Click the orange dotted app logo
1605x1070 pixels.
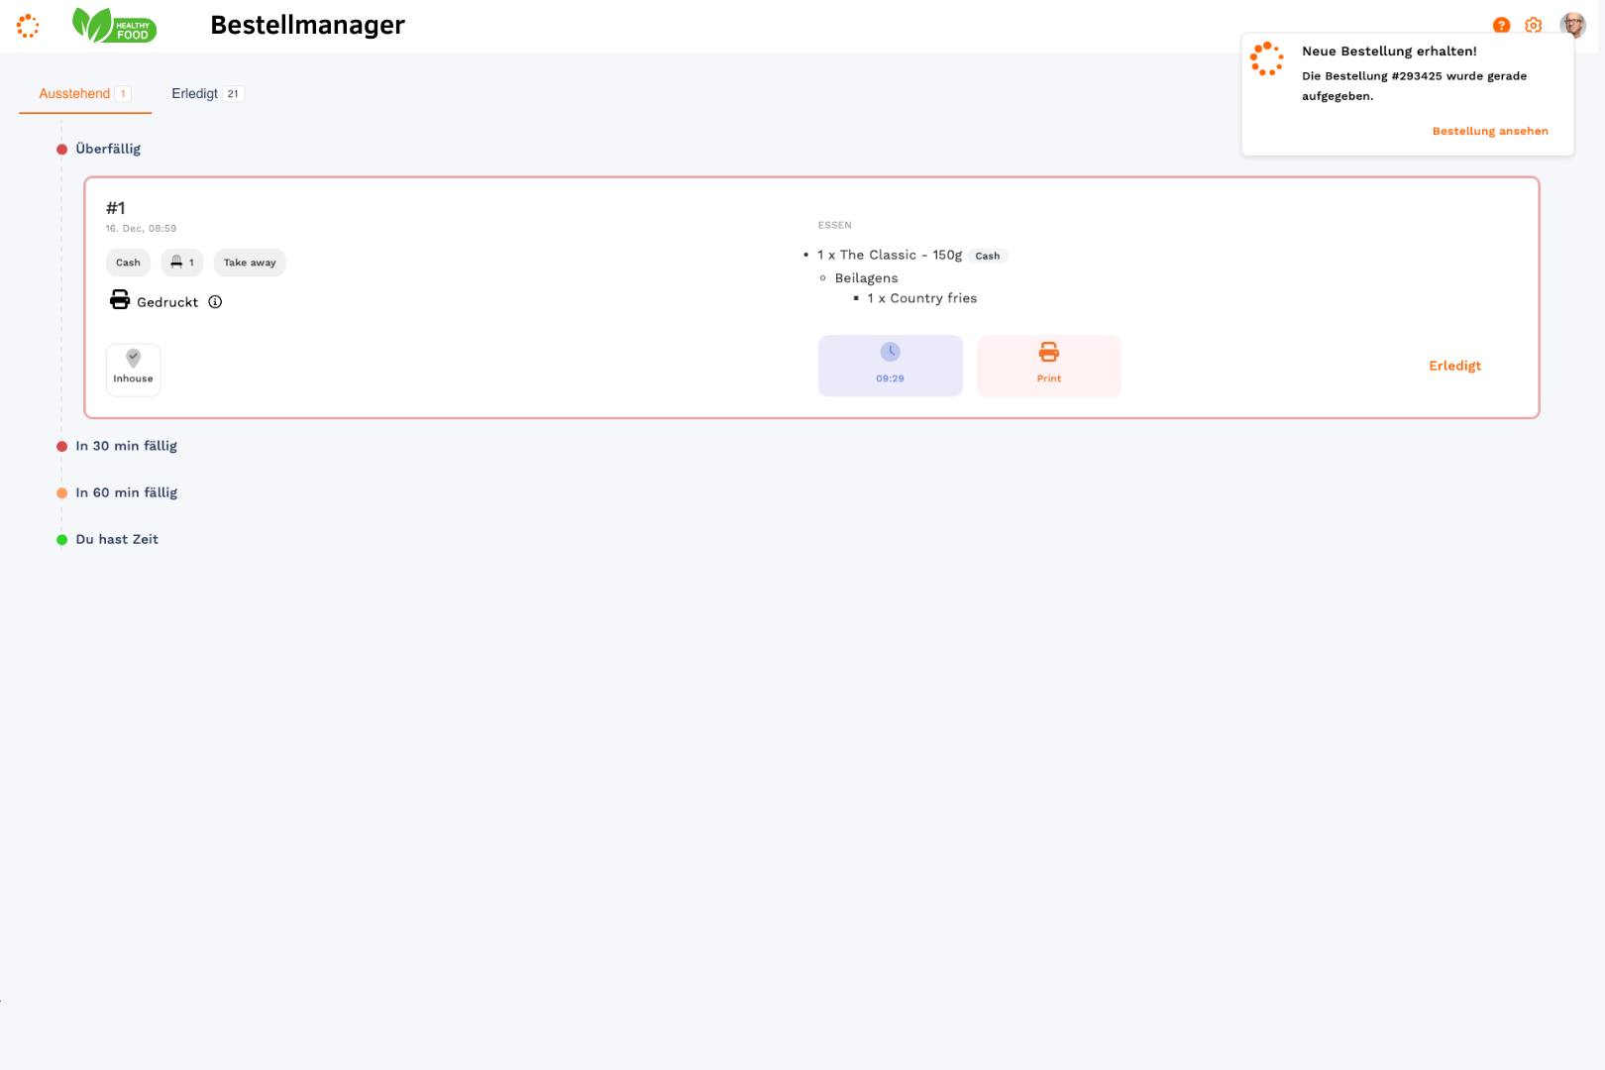click(x=28, y=26)
